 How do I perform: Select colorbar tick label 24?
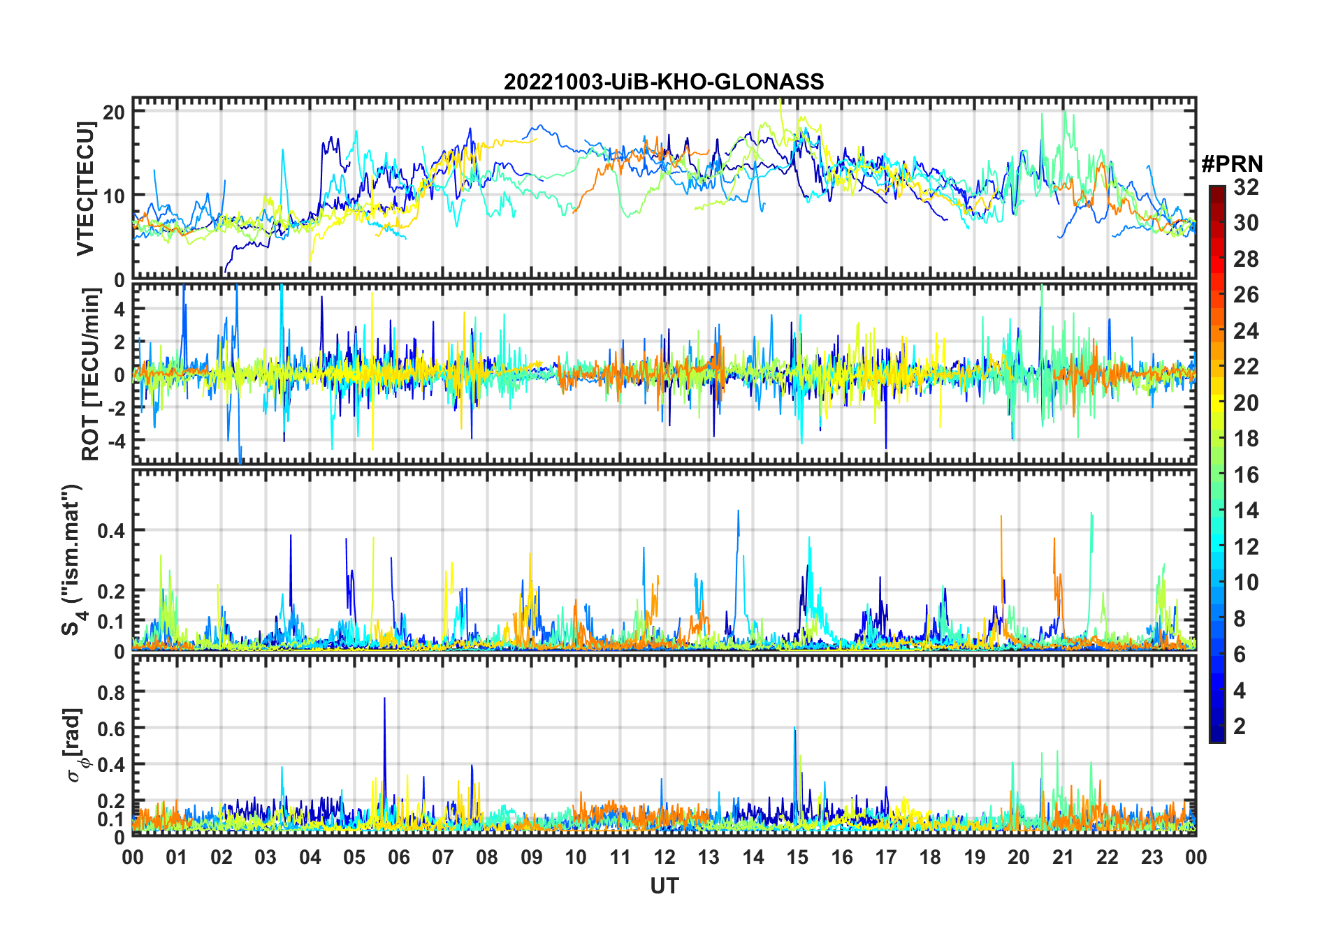[1246, 331]
